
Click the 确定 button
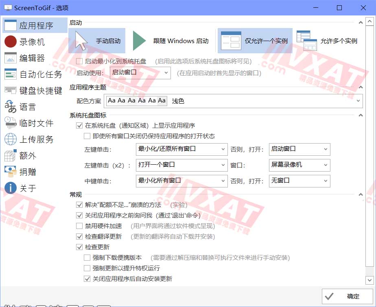pyautogui.click(x=348, y=296)
